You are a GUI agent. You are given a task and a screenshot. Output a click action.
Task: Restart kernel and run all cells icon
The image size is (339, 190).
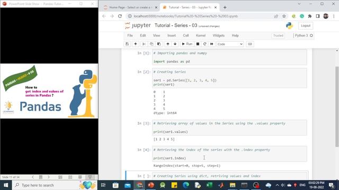[212, 44]
